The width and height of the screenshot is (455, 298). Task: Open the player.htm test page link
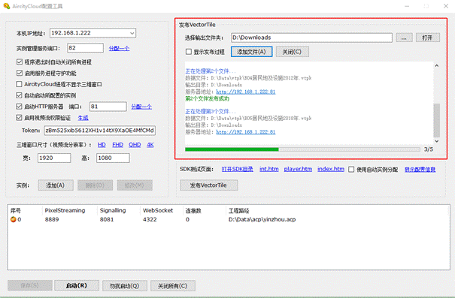click(298, 169)
